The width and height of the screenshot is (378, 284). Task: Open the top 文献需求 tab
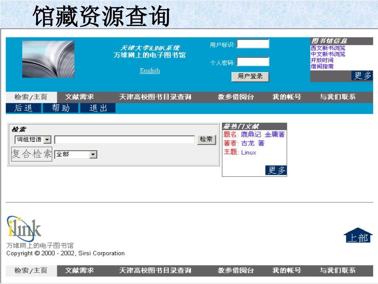point(80,97)
